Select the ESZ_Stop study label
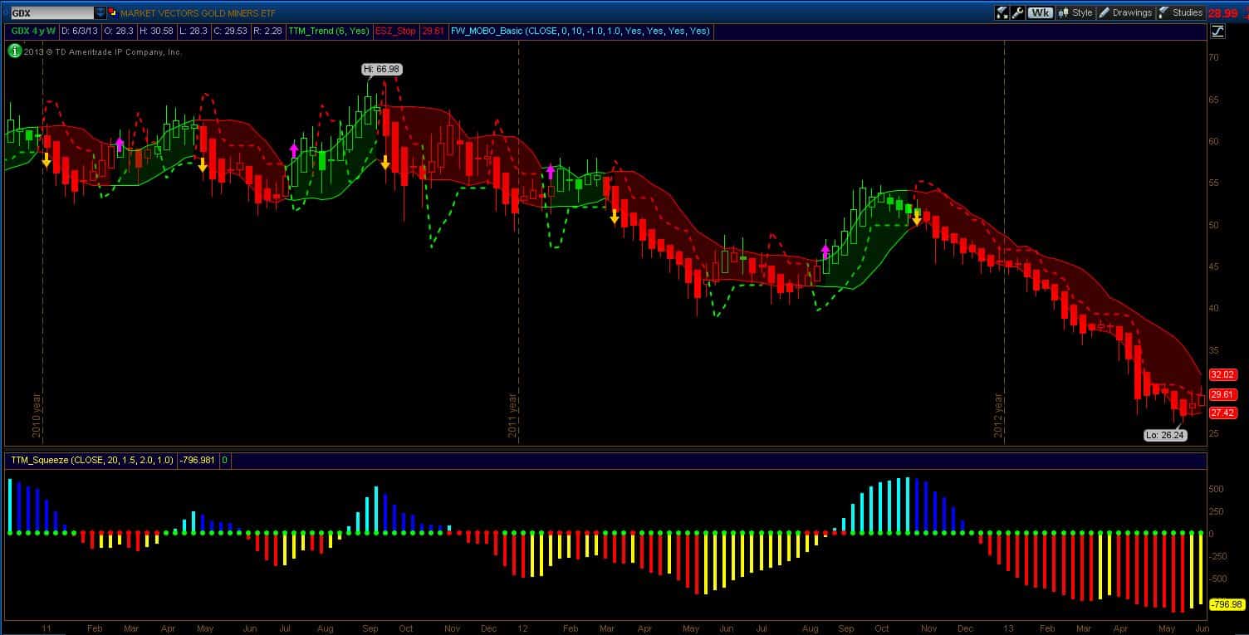Viewport: 1249px width, 635px height. [395, 32]
